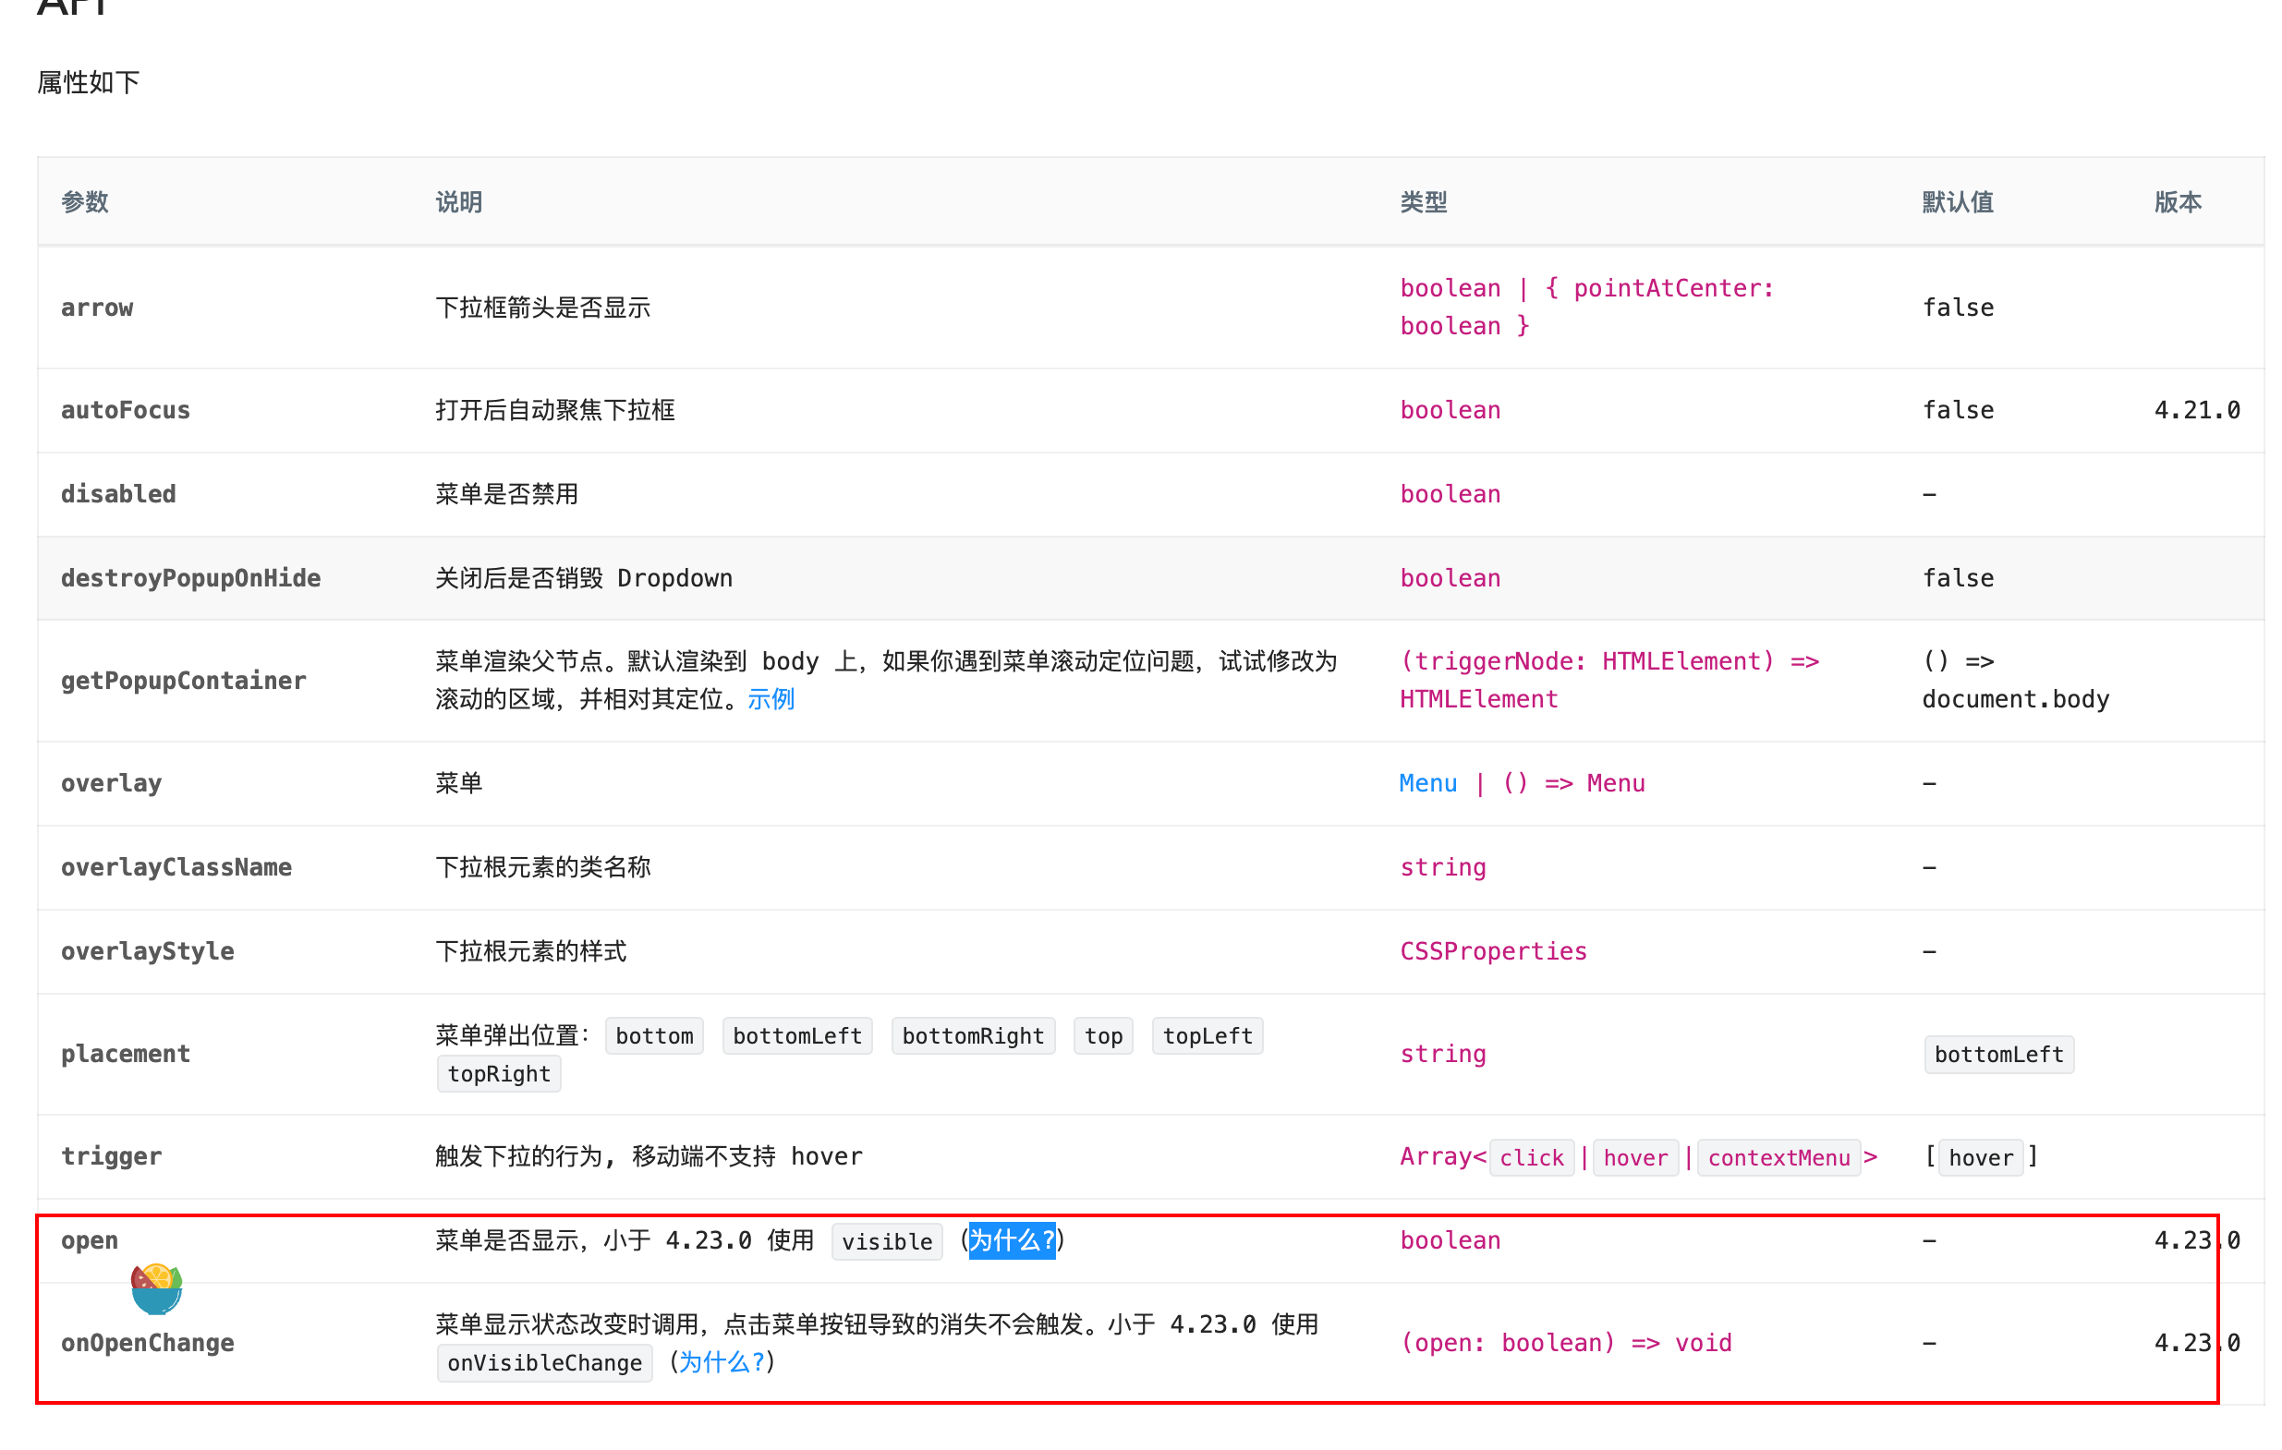This screenshot has height=1450, width=2282.
Task: Click the bottomLeft default value tag
Action: [x=1998, y=1055]
